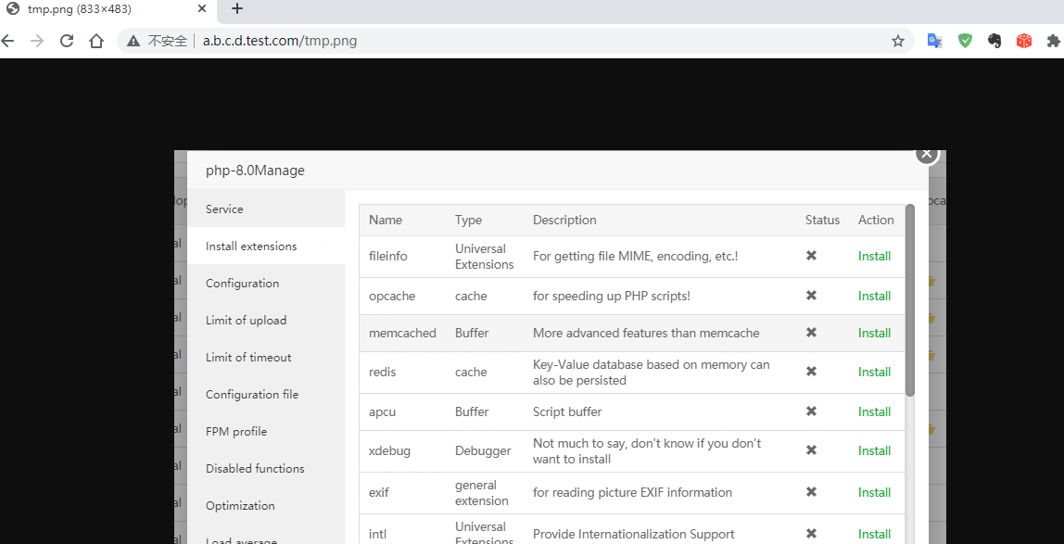
Task: Click the extensions list scrollbar thumb
Action: pyautogui.click(x=910, y=300)
